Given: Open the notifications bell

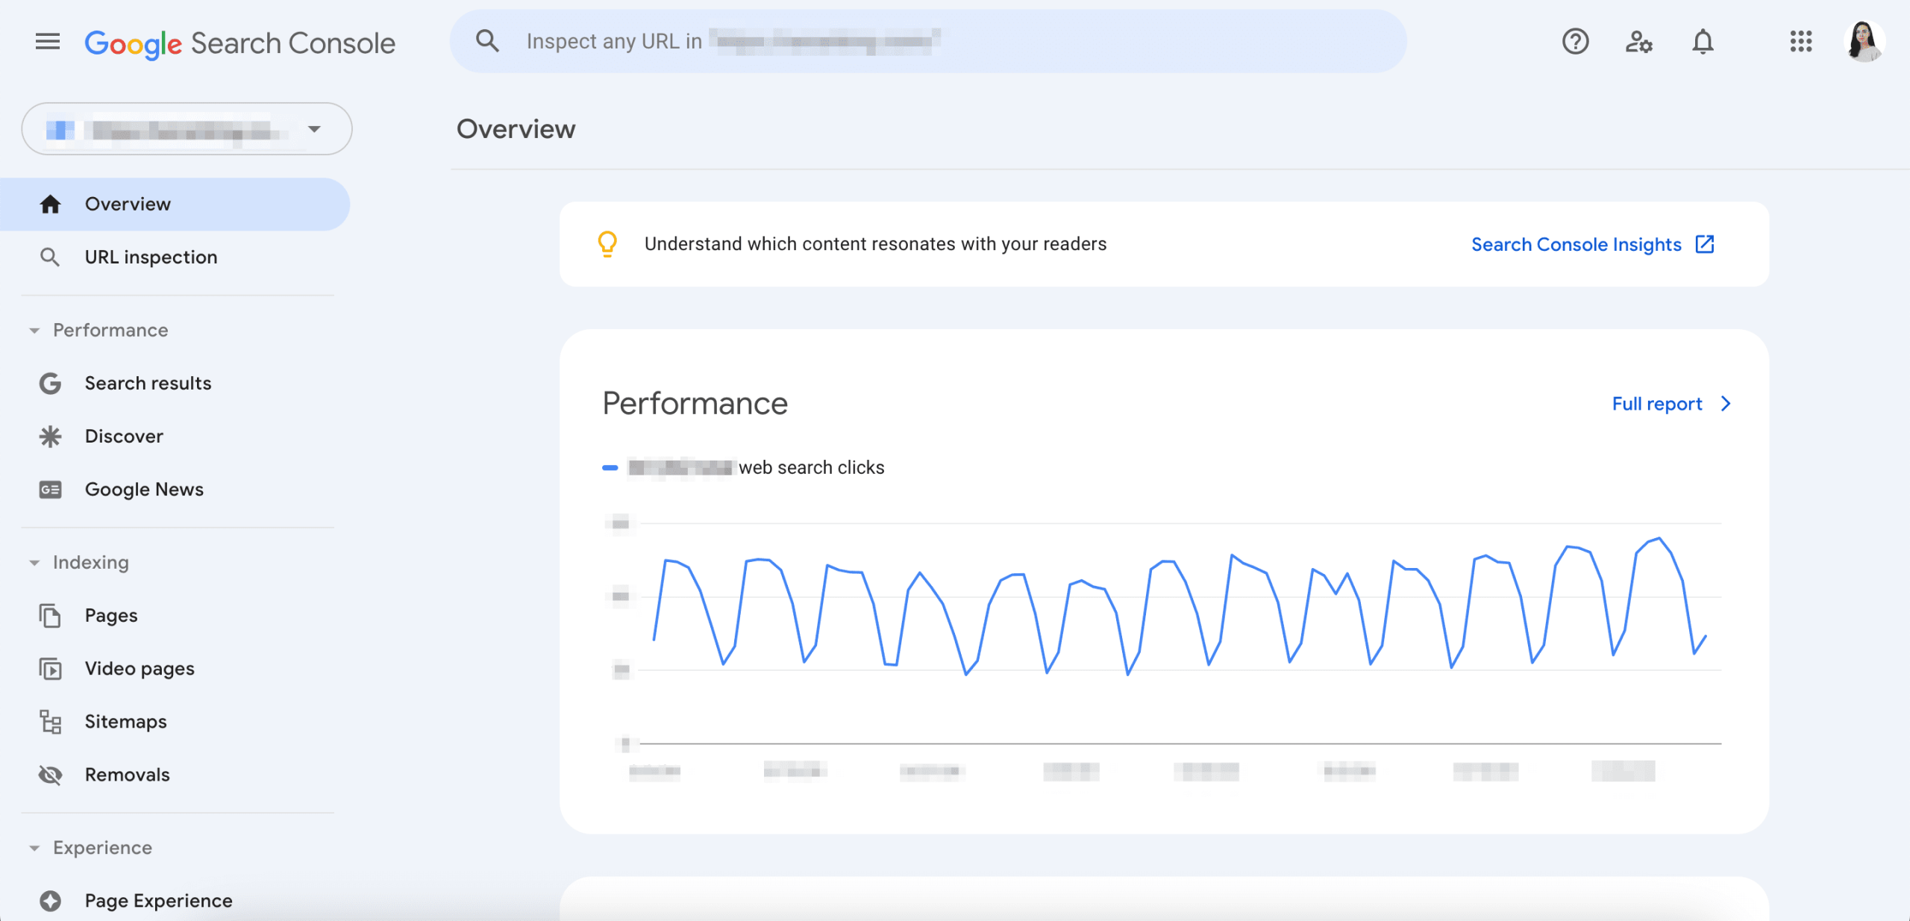Looking at the screenshot, I should [1703, 41].
